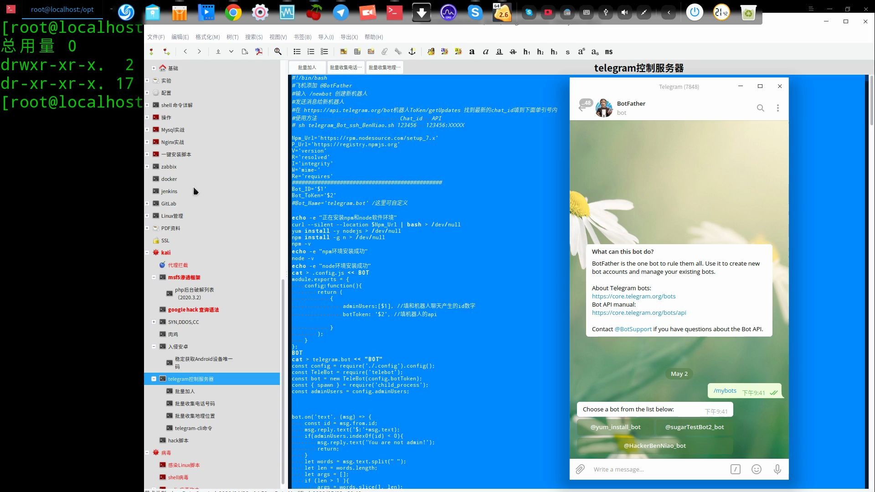Image resolution: width=875 pixels, height=492 pixels.
Task: Apply h2 heading style
Action: (x=540, y=51)
